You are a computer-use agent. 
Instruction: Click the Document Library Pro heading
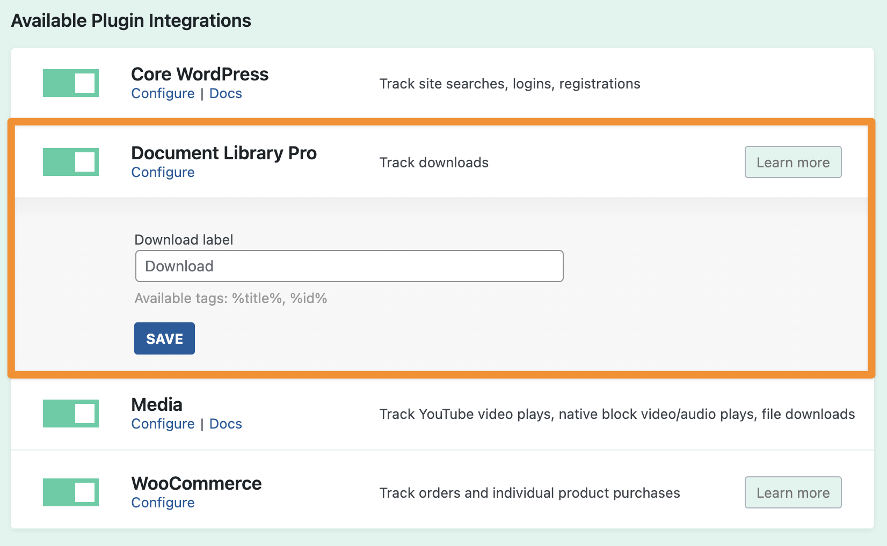[224, 153]
